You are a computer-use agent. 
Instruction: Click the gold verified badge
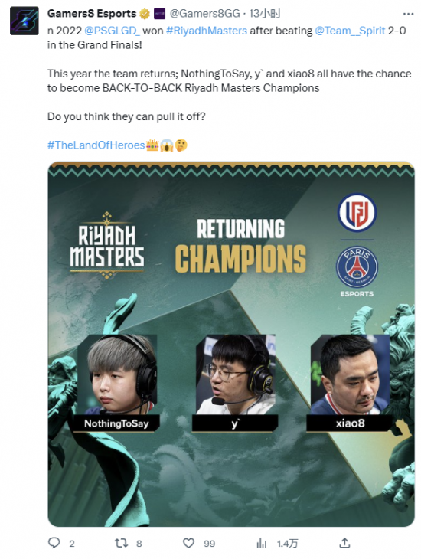(x=145, y=14)
